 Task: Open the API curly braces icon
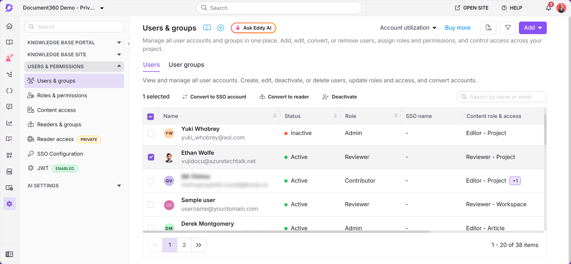pos(9,91)
